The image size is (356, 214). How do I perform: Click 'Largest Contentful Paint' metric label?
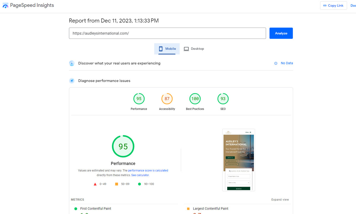click(x=211, y=209)
